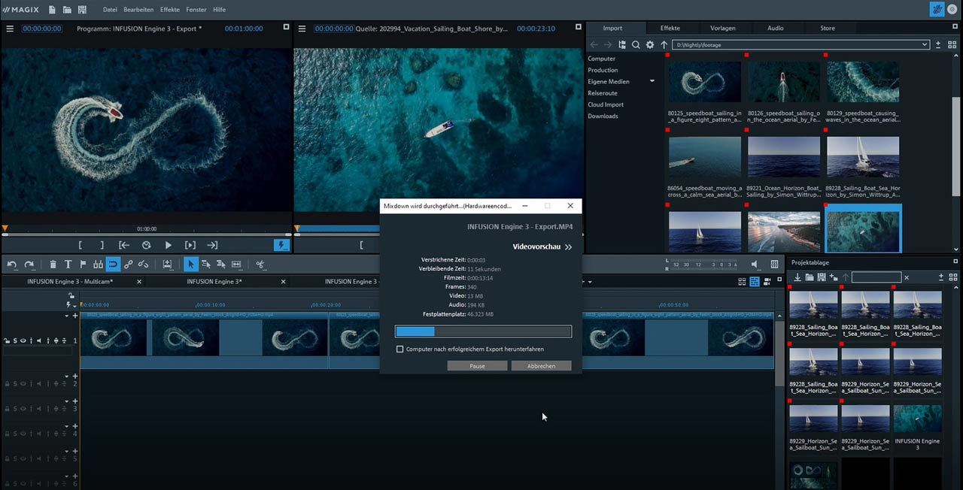This screenshot has height=490, width=963.
Task: Switch to timeline mode view icon
Action: pyautogui.click(x=755, y=282)
